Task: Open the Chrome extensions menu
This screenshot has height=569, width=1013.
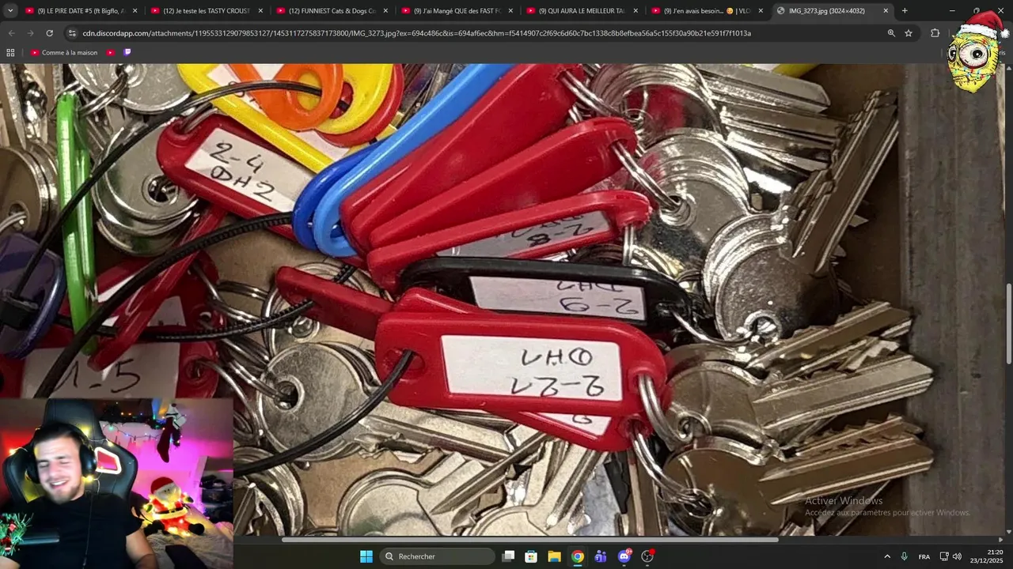Action: pyautogui.click(x=935, y=33)
